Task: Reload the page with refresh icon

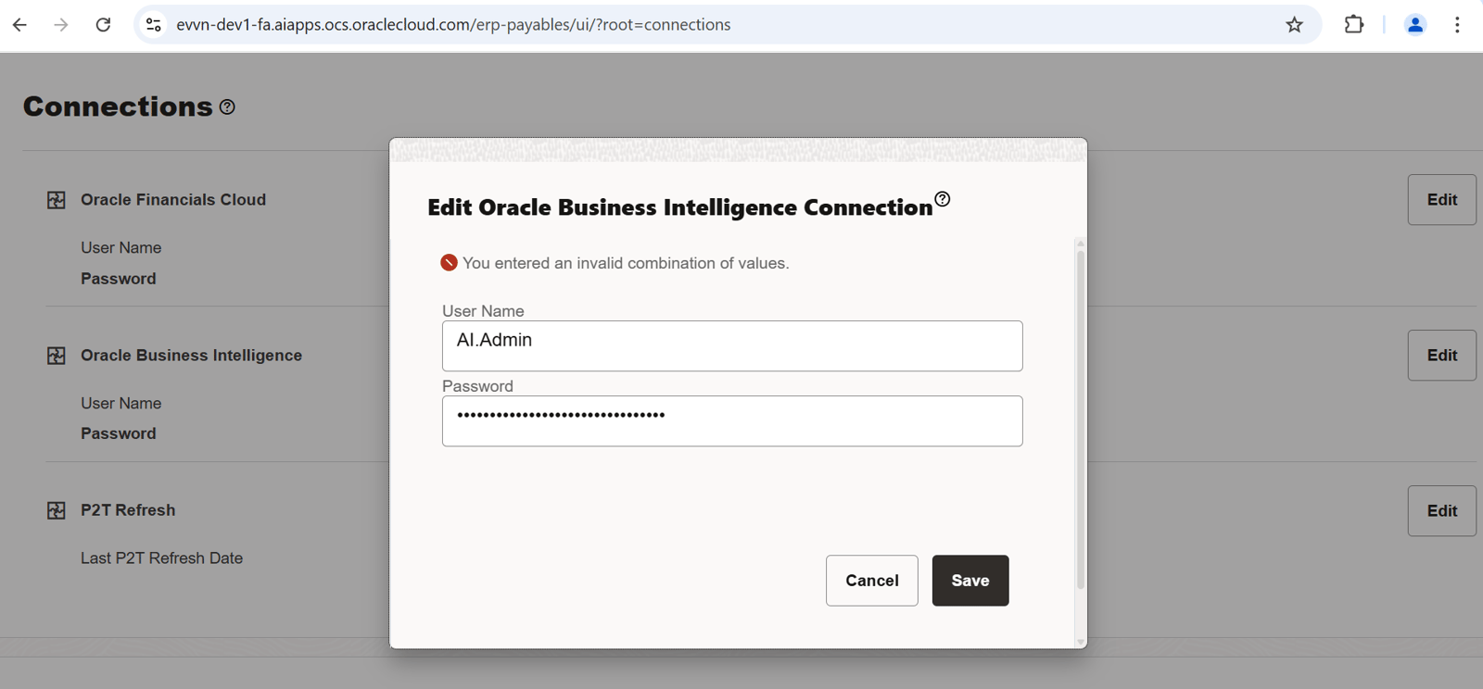Action: pyautogui.click(x=103, y=25)
